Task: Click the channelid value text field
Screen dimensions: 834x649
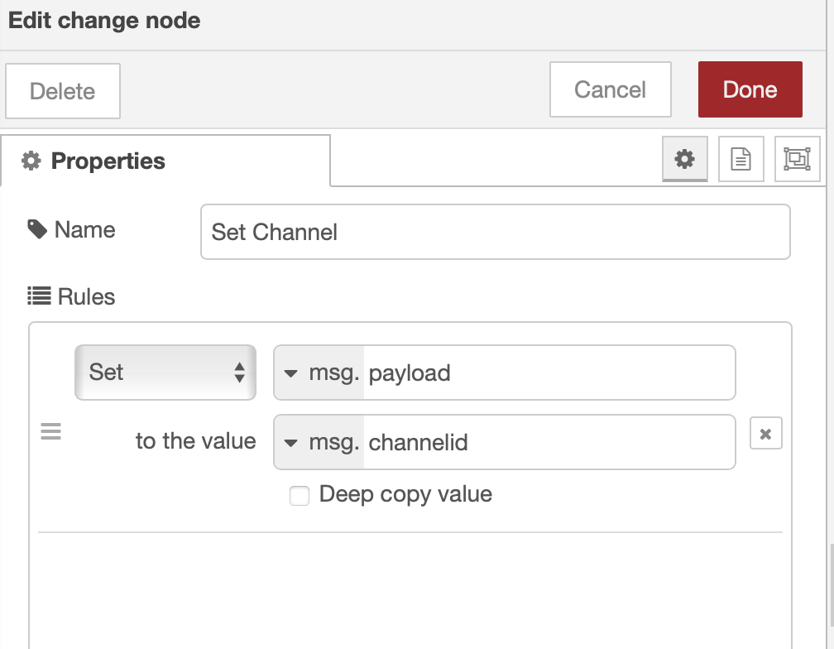Action: click(548, 442)
